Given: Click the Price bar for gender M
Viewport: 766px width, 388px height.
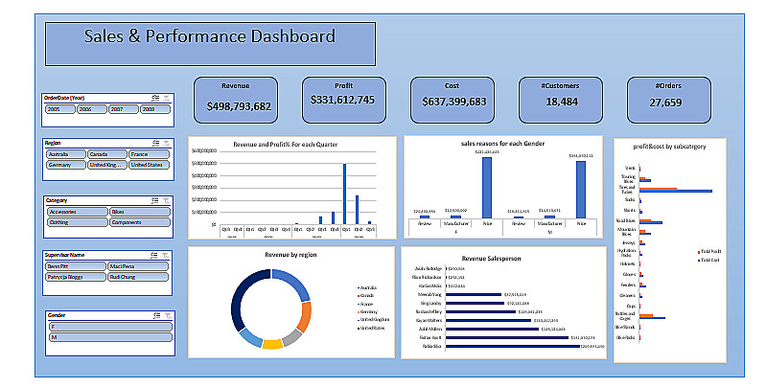Looking at the screenshot, I should [581, 190].
